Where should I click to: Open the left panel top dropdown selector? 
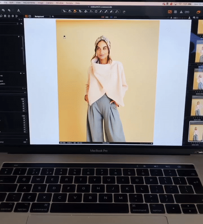click(x=9, y=24)
